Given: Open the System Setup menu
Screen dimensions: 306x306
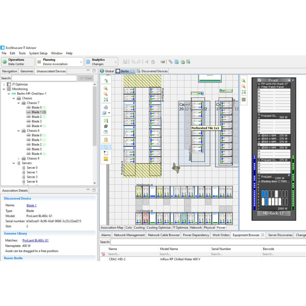Looking at the screenshot, I should tap(38, 53).
